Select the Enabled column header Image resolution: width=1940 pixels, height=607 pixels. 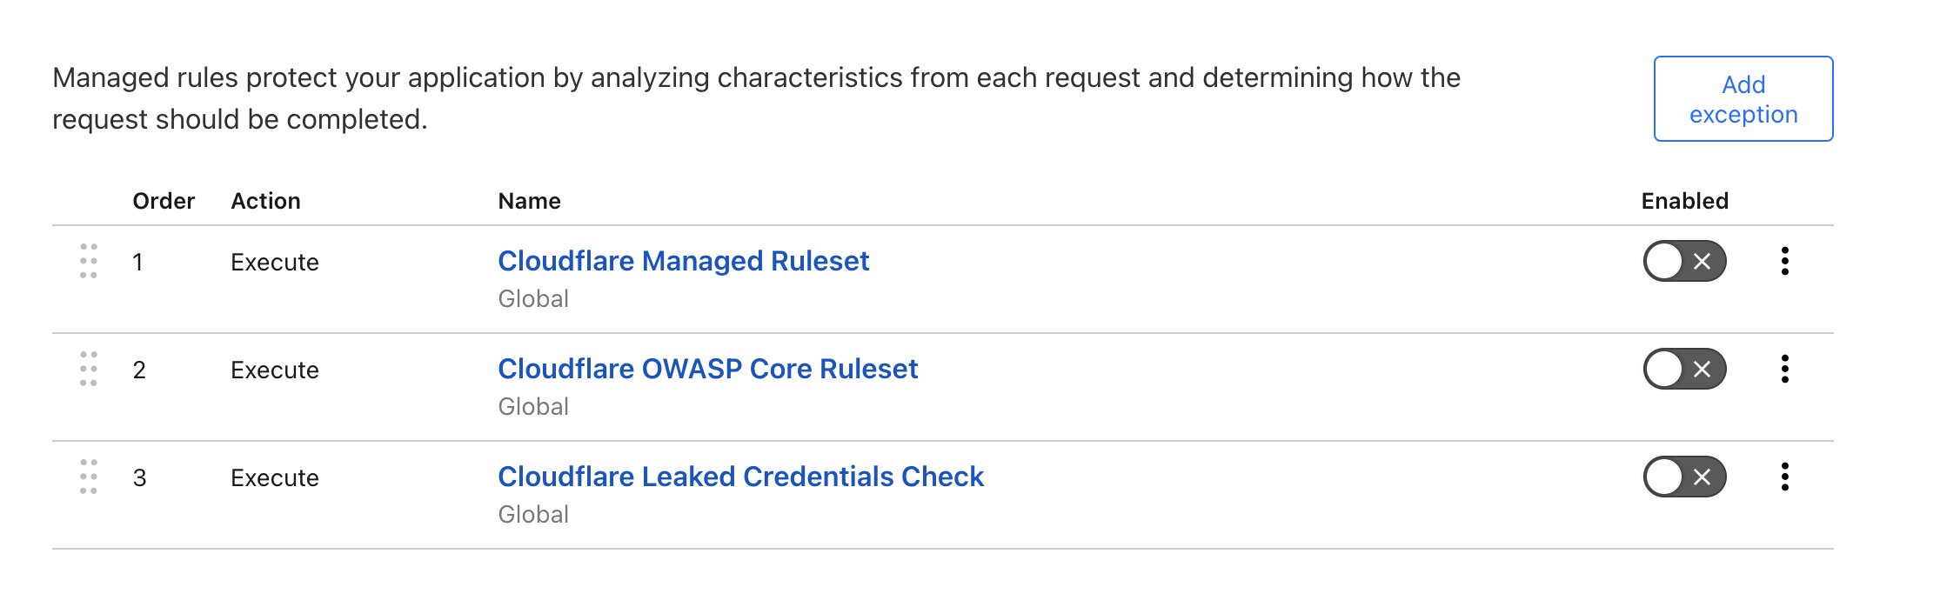pyautogui.click(x=1684, y=201)
